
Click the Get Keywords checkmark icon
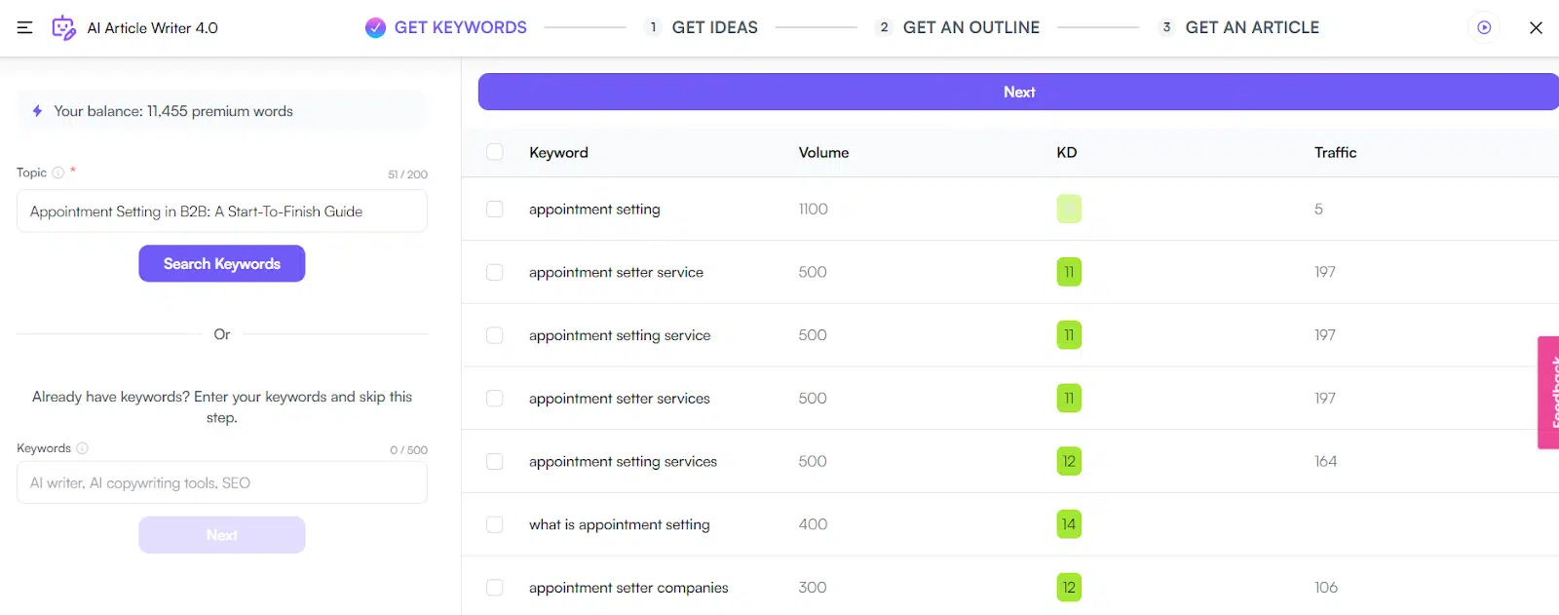pyautogui.click(x=375, y=27)
